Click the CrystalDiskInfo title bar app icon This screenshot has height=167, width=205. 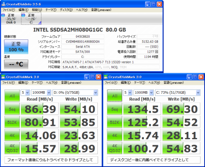[3, 4]
